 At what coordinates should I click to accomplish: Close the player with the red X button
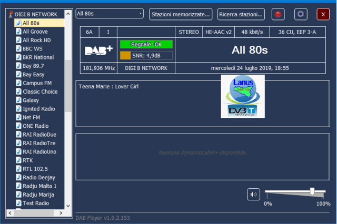pyautogui.click(x=323, y=14)
